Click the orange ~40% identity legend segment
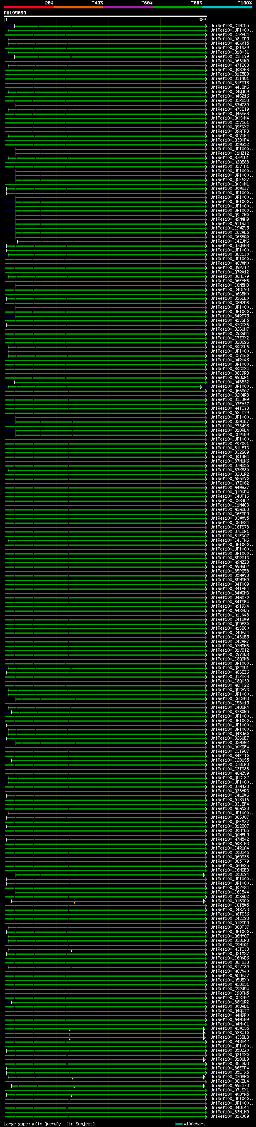Viewport: 256px width, 1127px height. 78,8
